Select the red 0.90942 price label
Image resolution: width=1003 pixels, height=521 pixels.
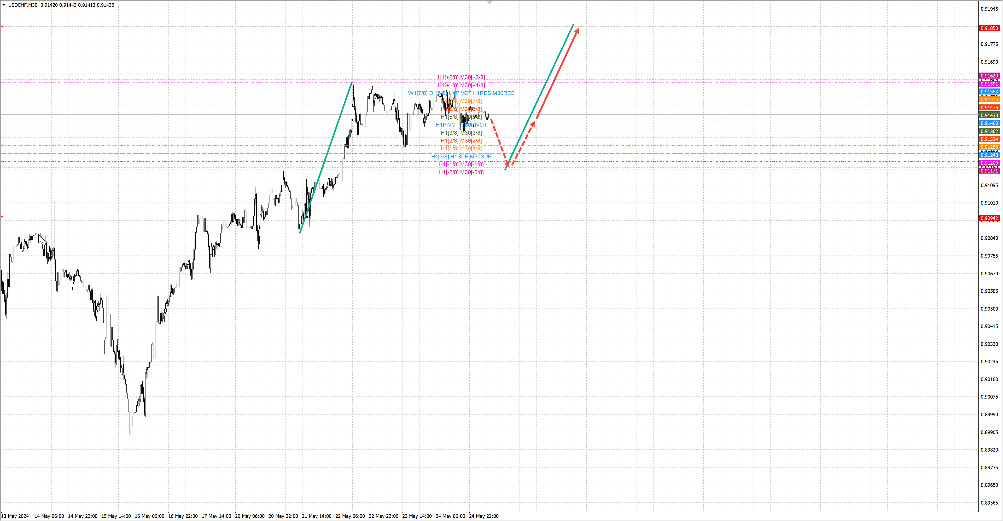[989, 218]
